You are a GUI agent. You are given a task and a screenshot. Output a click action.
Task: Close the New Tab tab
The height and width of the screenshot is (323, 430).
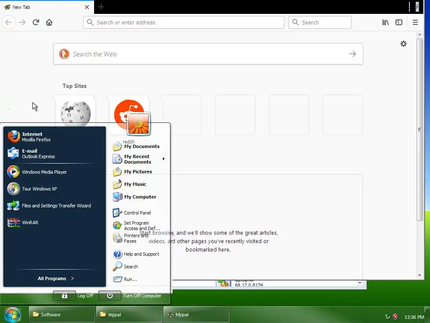point(87,7)
